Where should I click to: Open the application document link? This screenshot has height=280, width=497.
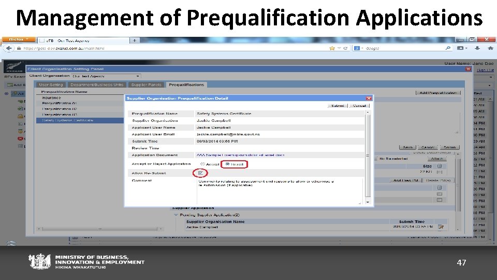240,155
